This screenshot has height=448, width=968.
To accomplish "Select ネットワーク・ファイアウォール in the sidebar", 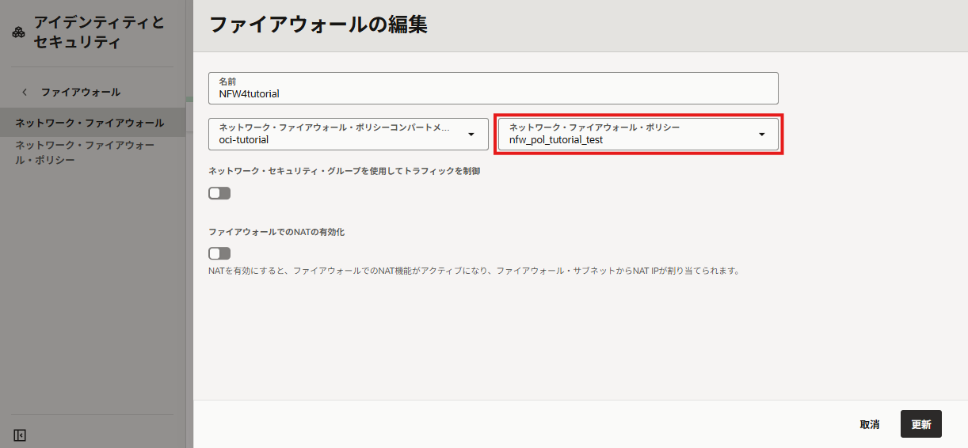I will [90, 123].
